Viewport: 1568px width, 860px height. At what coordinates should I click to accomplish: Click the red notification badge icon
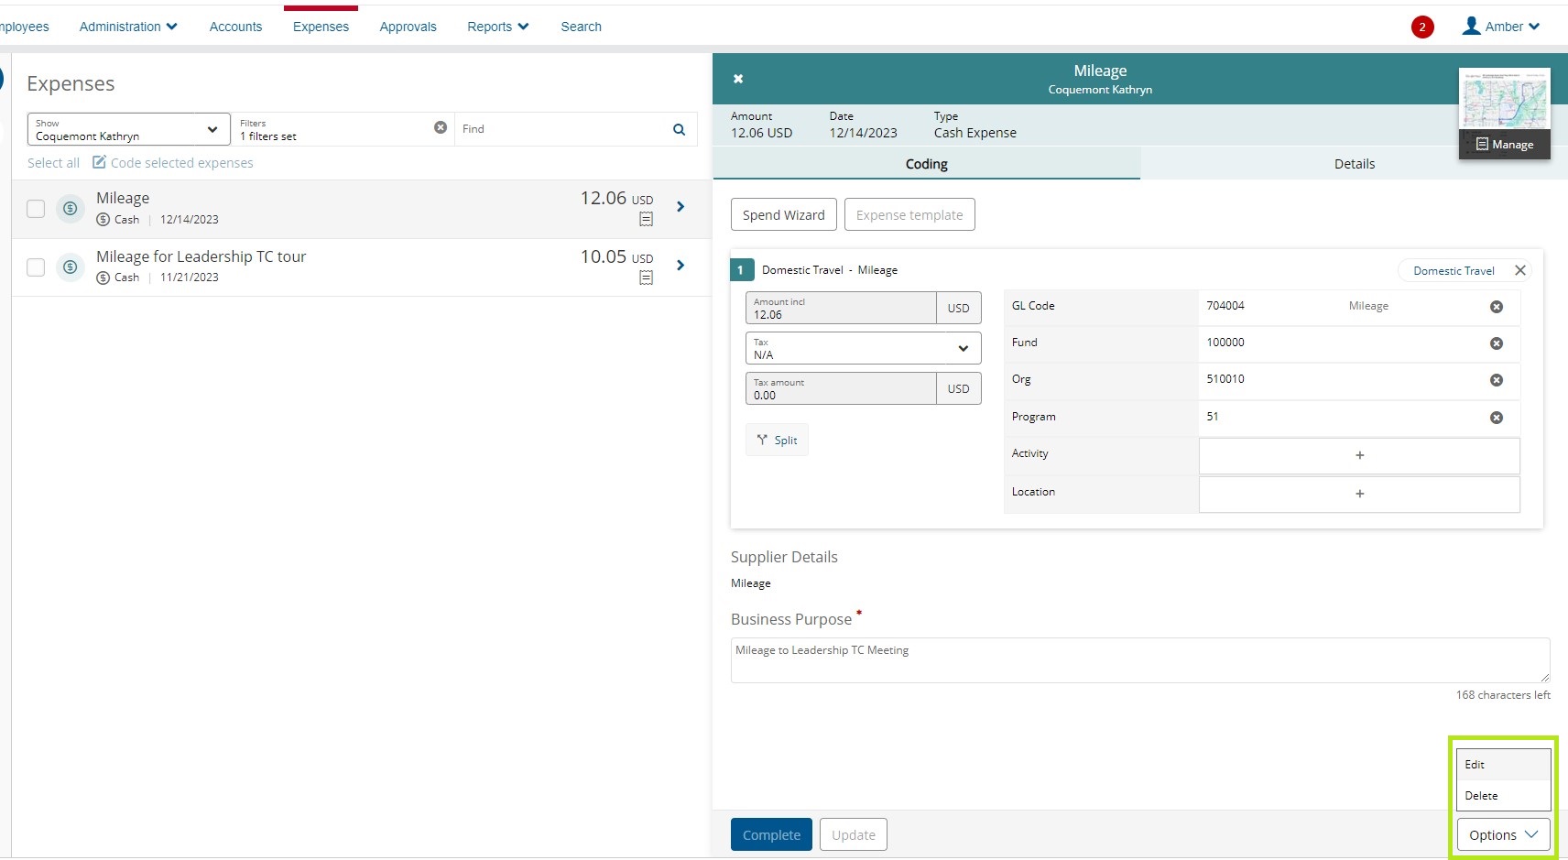tap(1421, 27)
